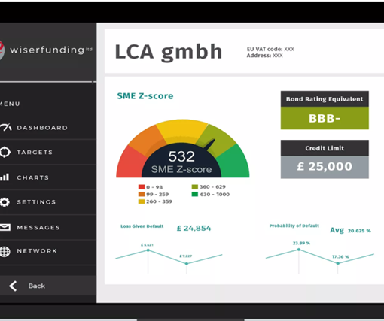Click the gauge needle pointer
The width and height of the screenshot is (384, 321).
[210, 145]
